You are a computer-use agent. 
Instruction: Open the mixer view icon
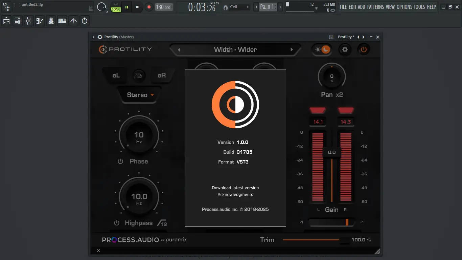tap(29, 21)
